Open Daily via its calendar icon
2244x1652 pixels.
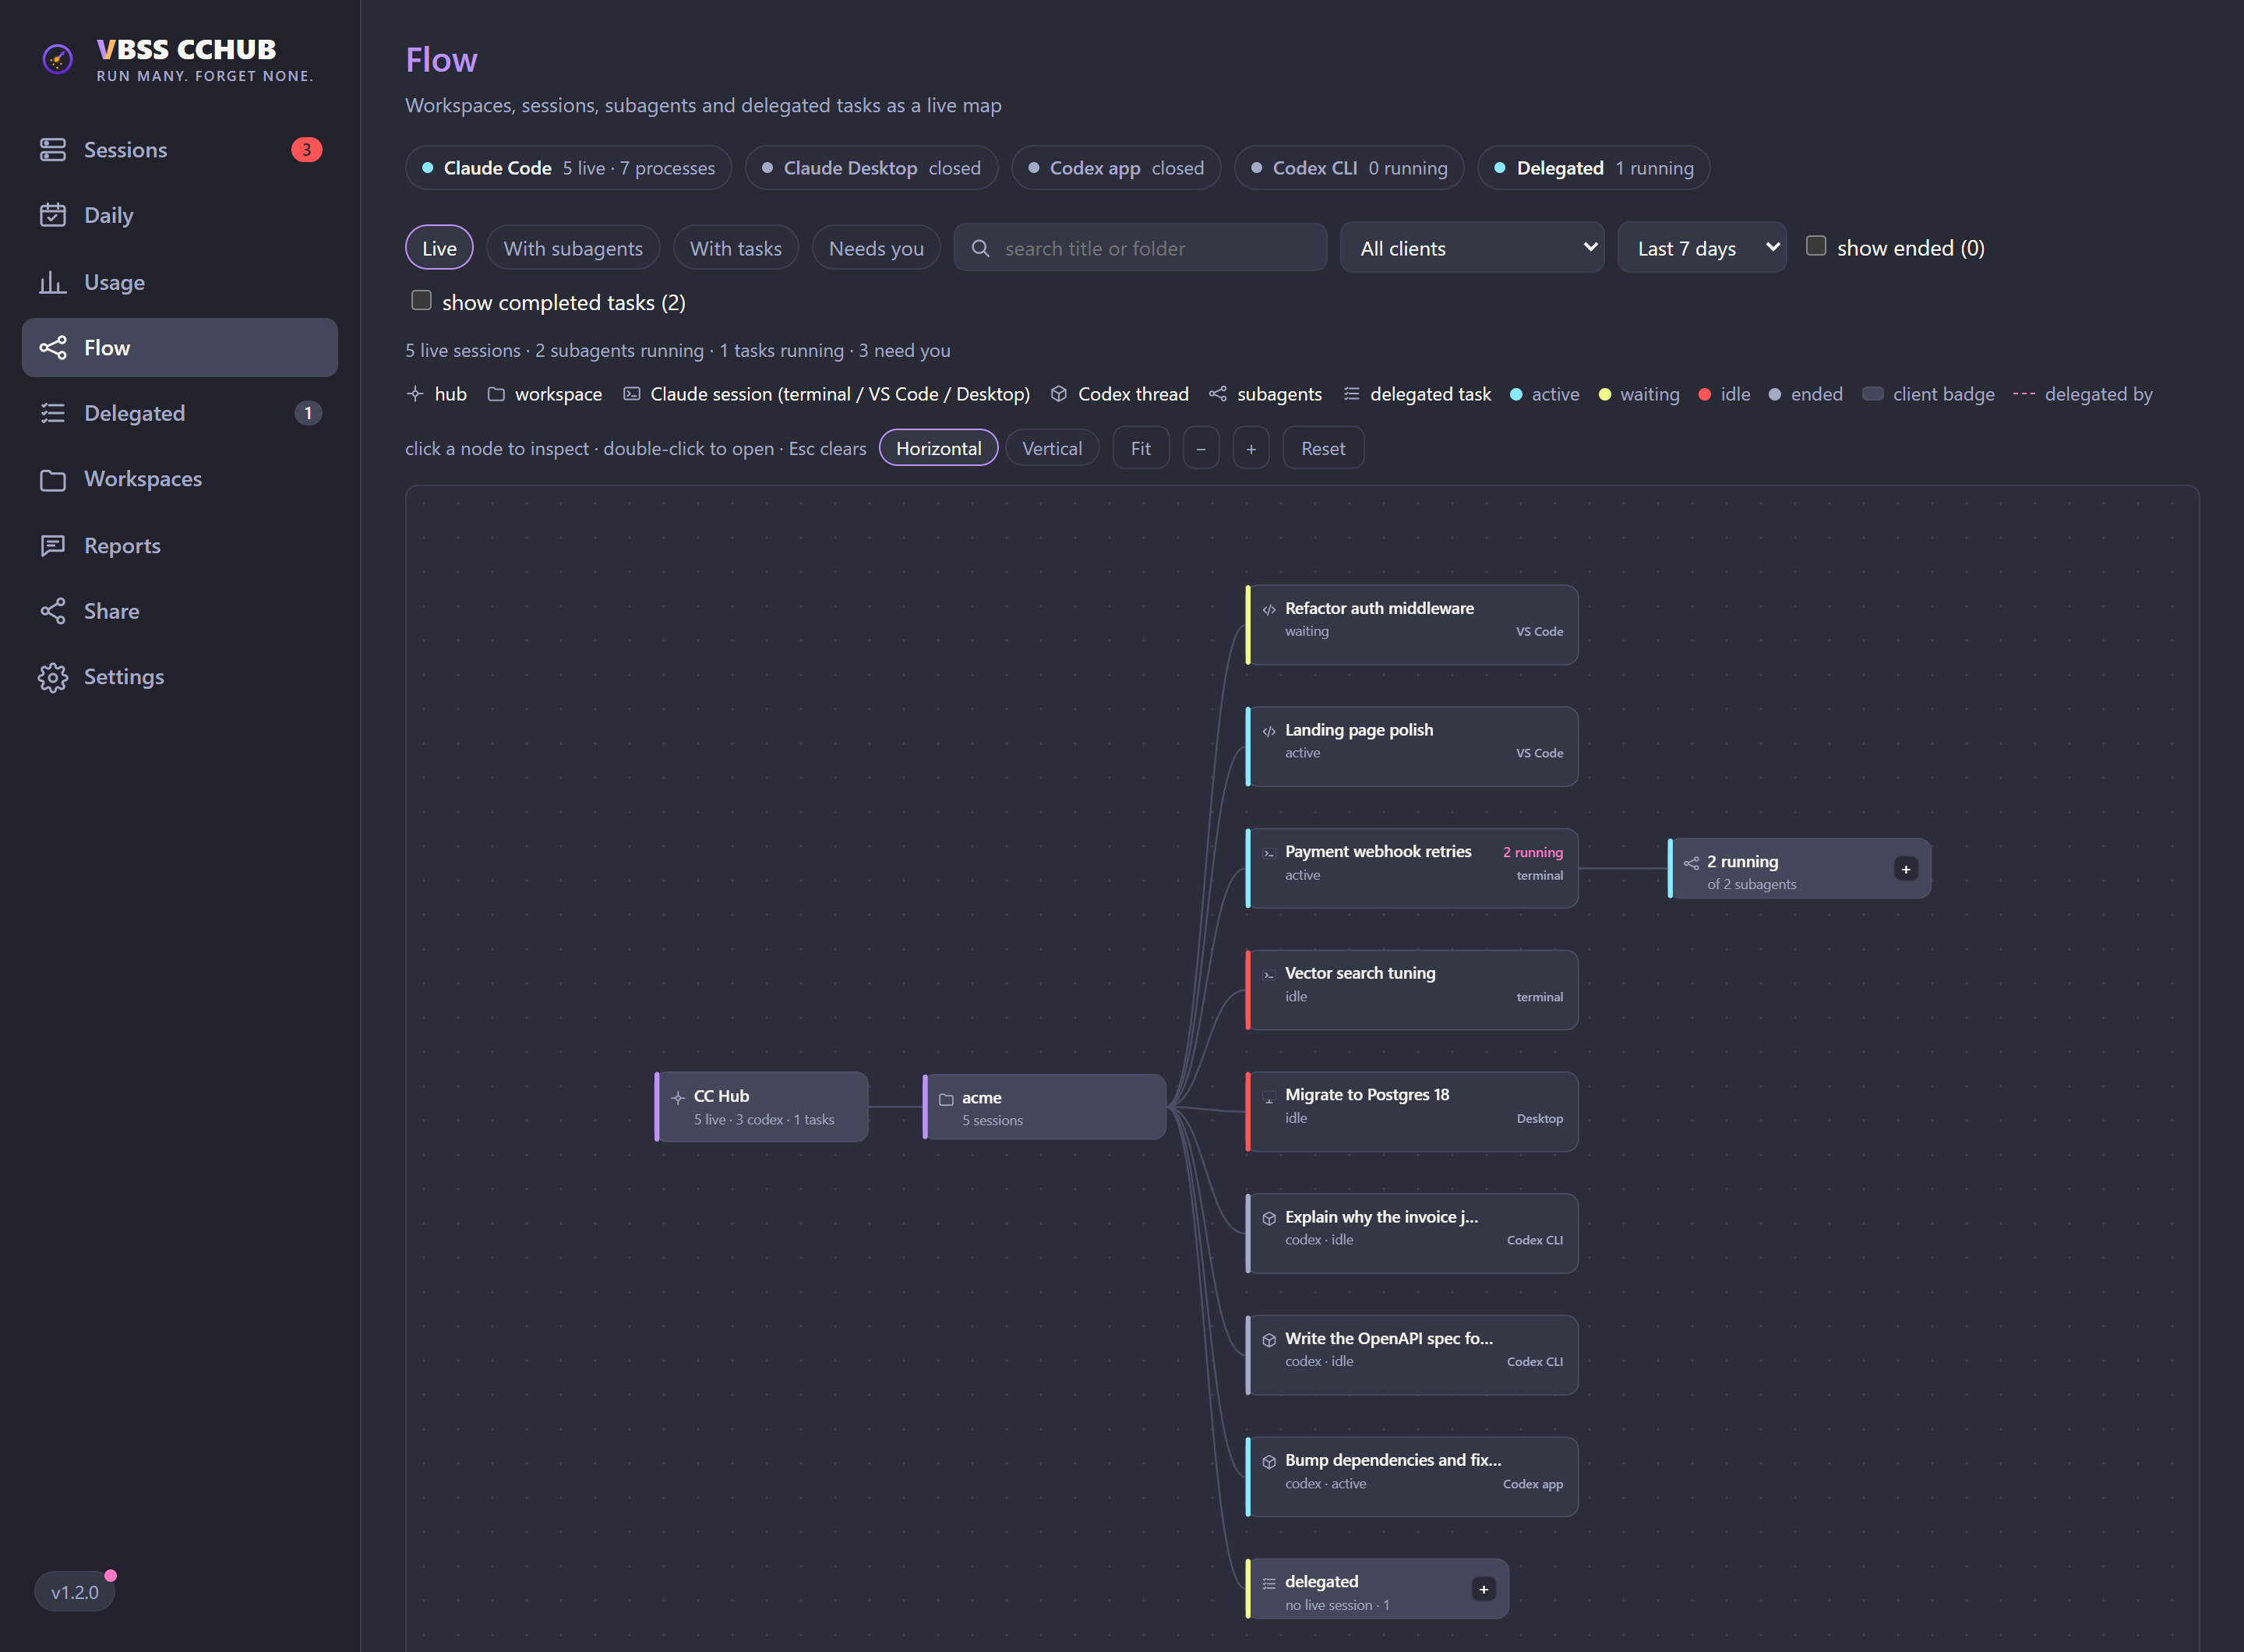[52, 215]
